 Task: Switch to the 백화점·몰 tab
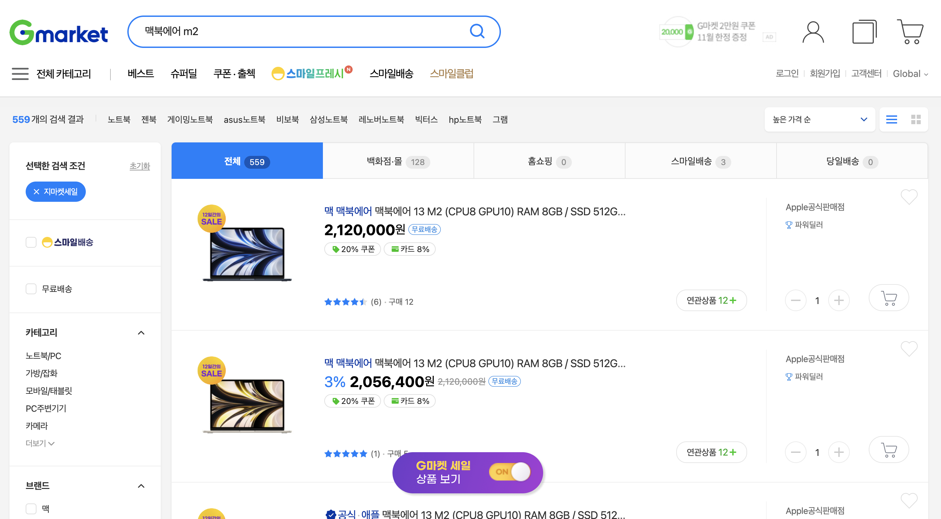(x=398, y=161)
